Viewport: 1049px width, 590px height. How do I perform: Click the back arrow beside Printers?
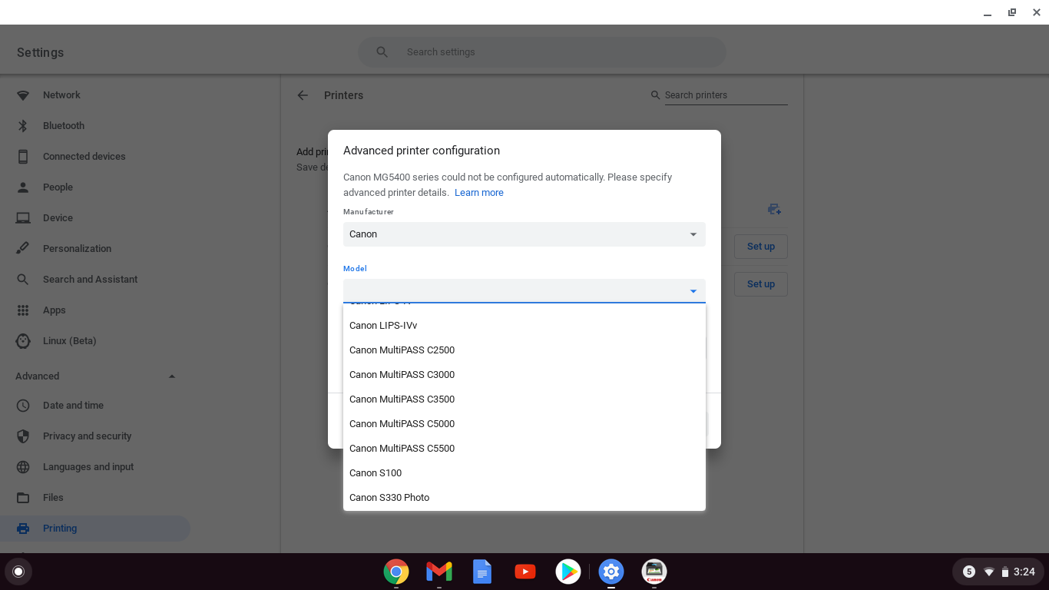303,95
